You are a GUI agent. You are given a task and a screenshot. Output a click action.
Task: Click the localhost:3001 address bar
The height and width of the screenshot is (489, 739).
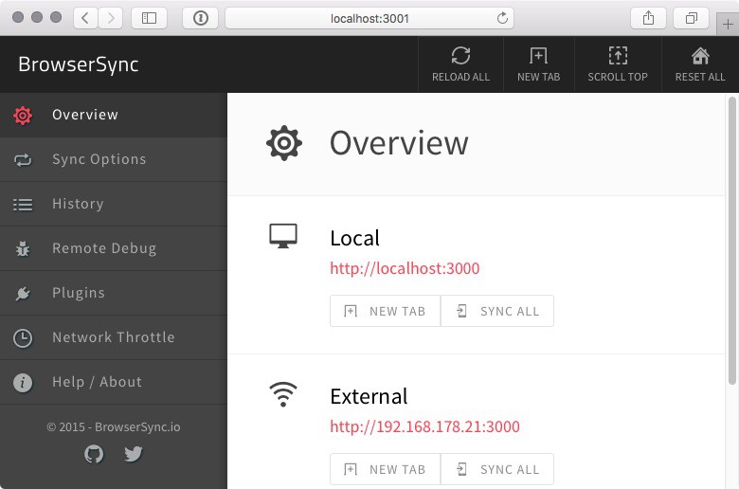[369, 18]
